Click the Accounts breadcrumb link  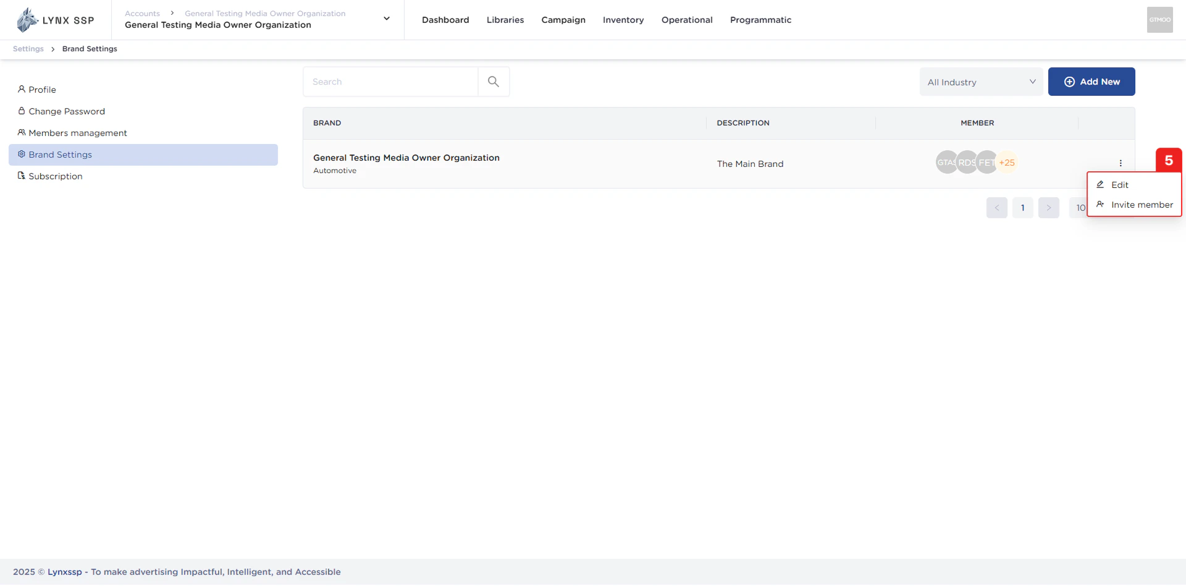(x=142, y=14)
